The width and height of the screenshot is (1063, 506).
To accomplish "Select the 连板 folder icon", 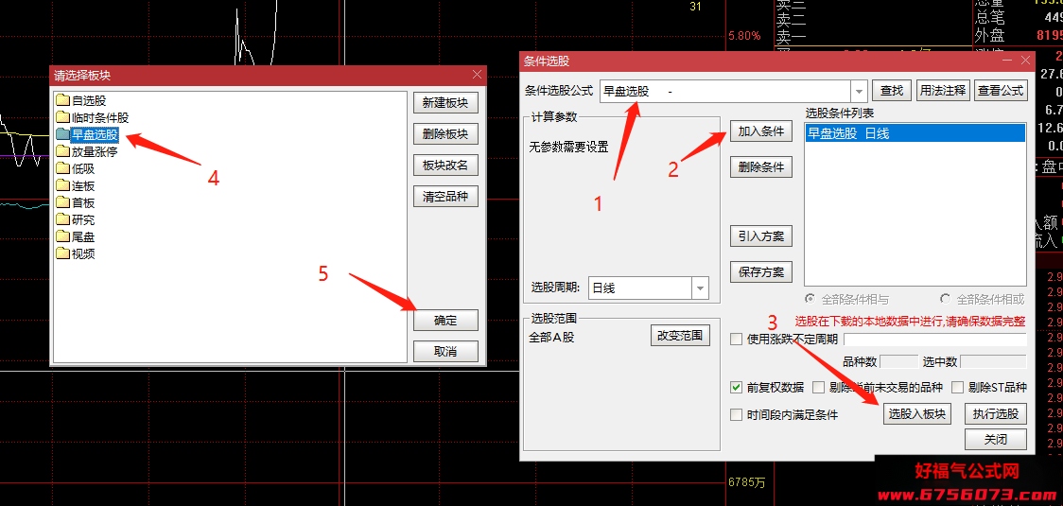I will pos(63,185).
